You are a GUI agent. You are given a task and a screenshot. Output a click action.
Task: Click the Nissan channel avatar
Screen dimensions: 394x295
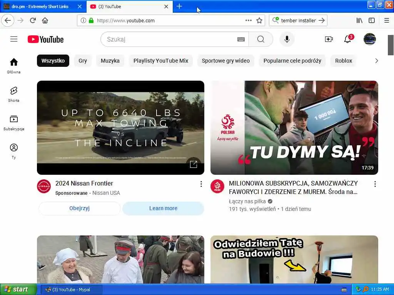pos(44,186)
